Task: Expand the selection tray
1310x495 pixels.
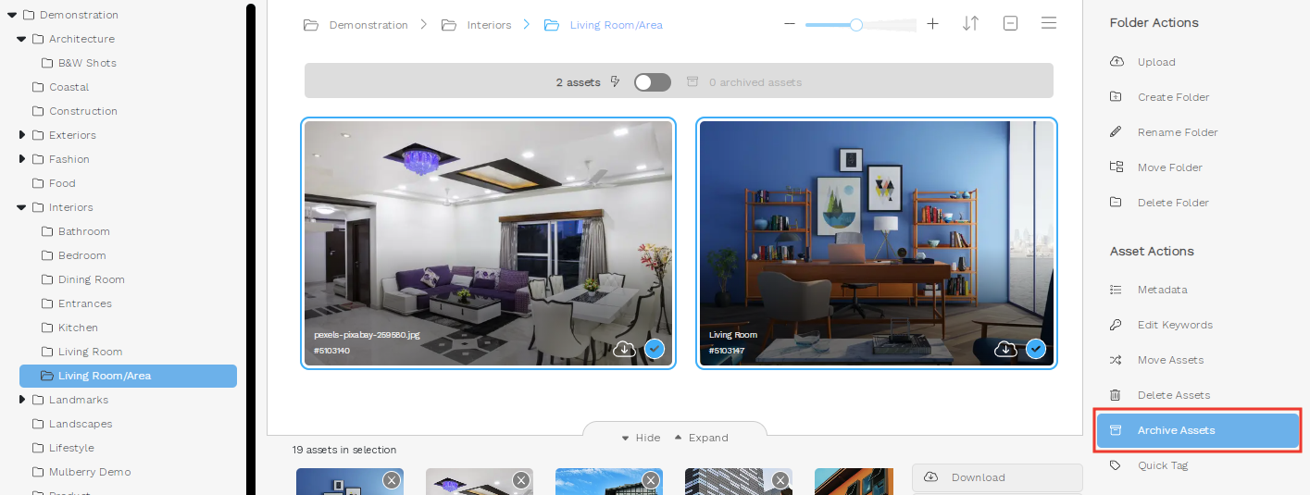Action: point(701,438)
